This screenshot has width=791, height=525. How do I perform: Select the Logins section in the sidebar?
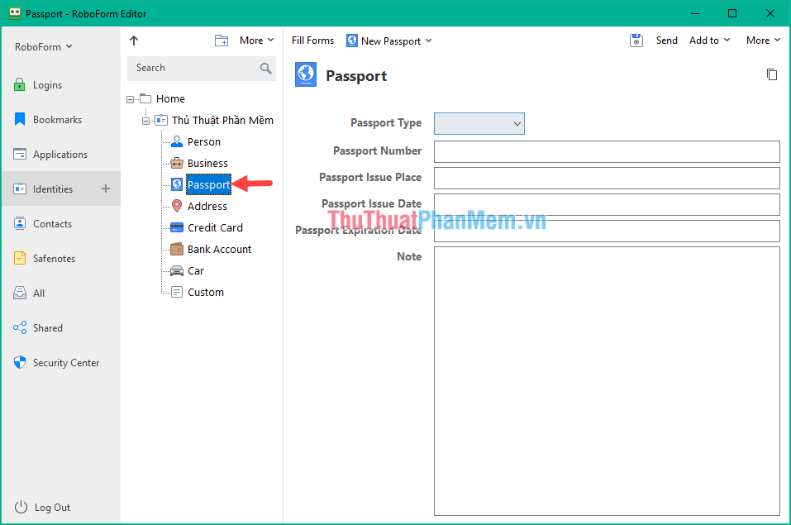50,84
